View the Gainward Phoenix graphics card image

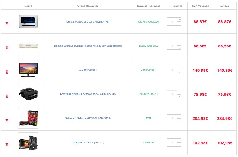click(x=28, y=118)
